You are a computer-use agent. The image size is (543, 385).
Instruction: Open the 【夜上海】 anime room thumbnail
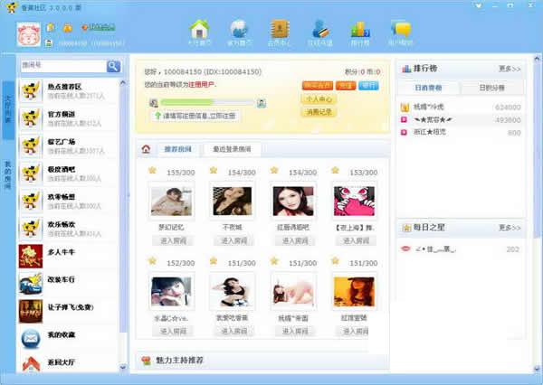click(354, 201)
